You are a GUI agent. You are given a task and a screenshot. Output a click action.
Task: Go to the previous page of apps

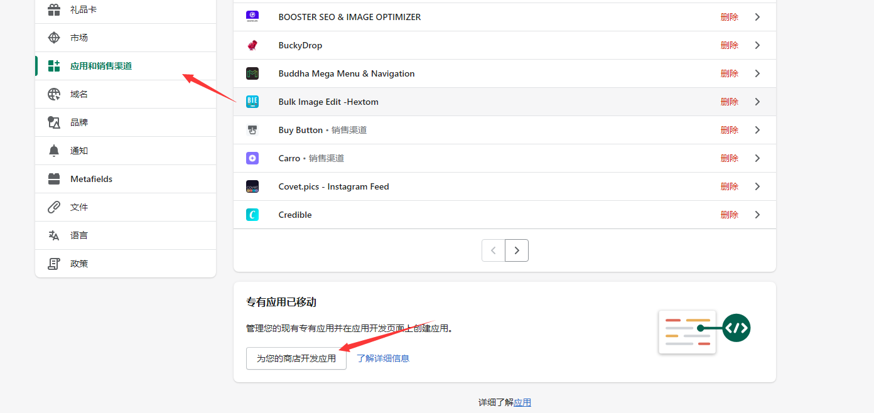(494, 250)
